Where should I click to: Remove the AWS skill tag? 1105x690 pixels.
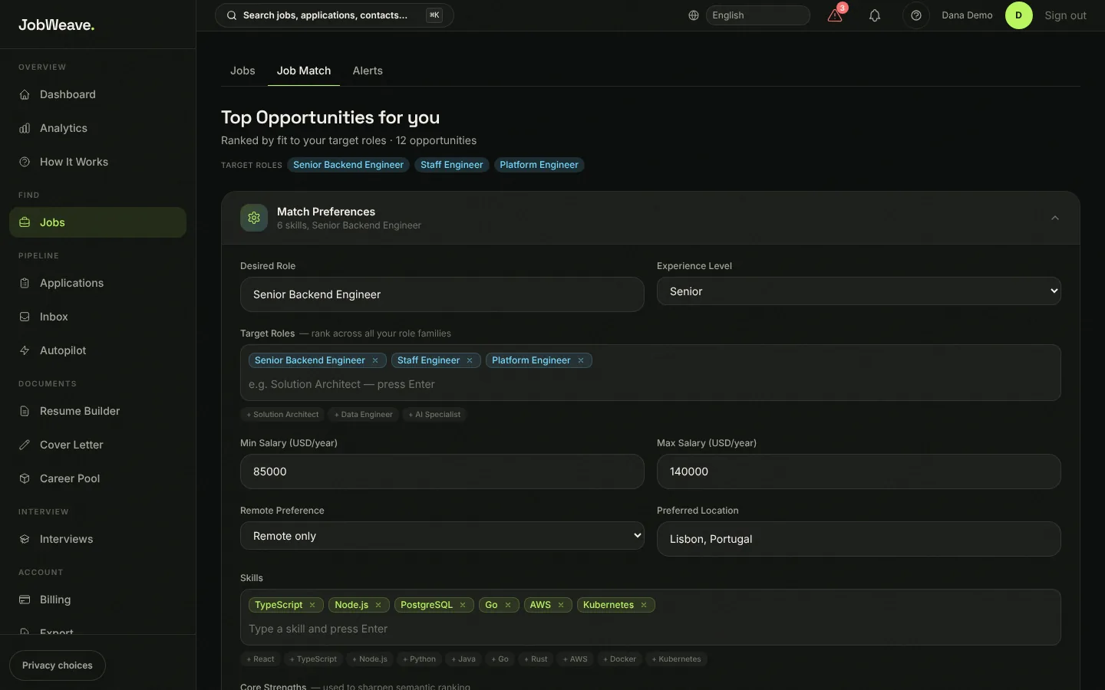pos(561,605)
